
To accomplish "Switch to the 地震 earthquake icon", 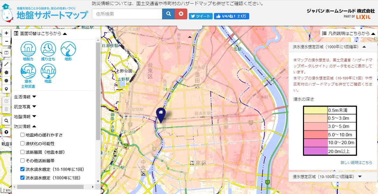I will (48, 72).
